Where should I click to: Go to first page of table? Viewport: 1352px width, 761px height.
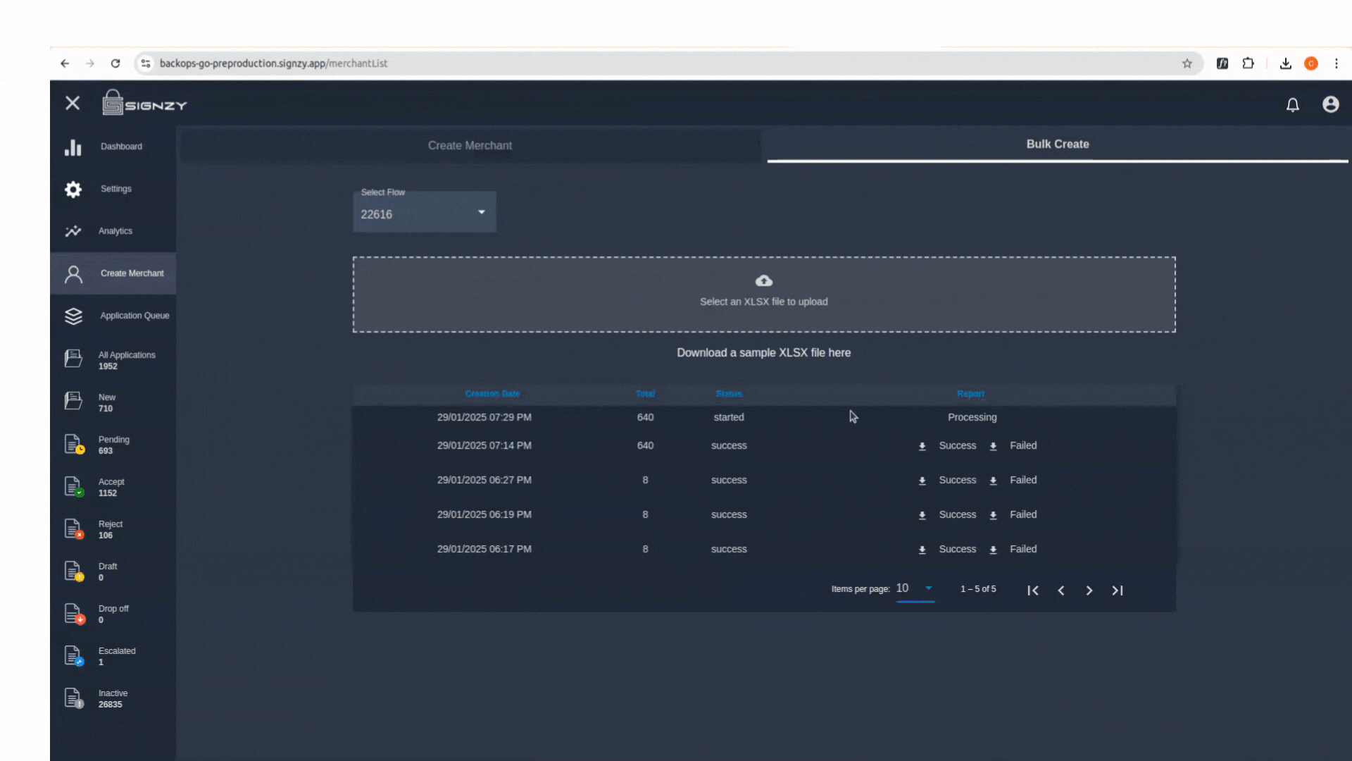1033,590
